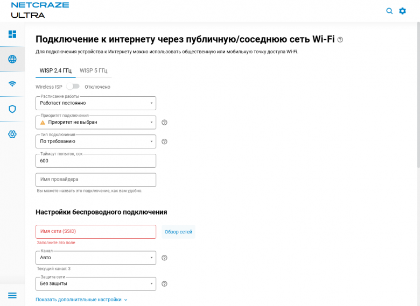
Task: Open the Защита сети dropdown
Action: coord(96,283)
